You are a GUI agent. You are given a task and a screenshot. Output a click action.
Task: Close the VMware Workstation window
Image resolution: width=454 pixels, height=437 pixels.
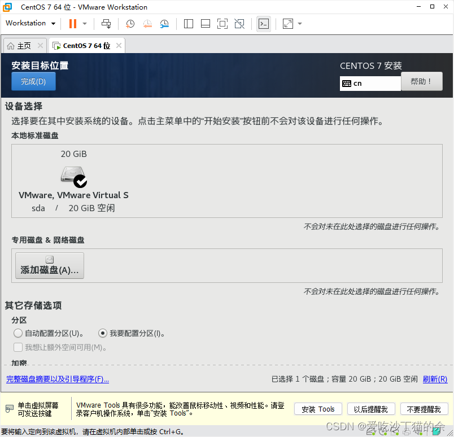tap(446, 7)
